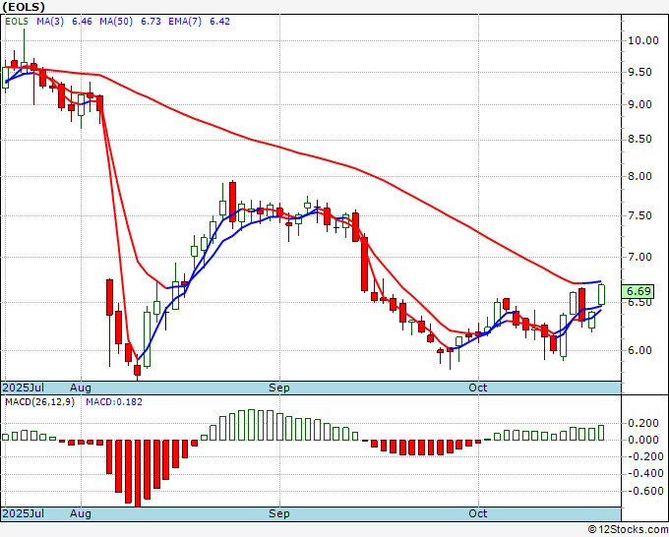The width and height of the screenshot is (669, 537).
Task: Click the 9.50 price axis label
Action: (x=639, y=72)
